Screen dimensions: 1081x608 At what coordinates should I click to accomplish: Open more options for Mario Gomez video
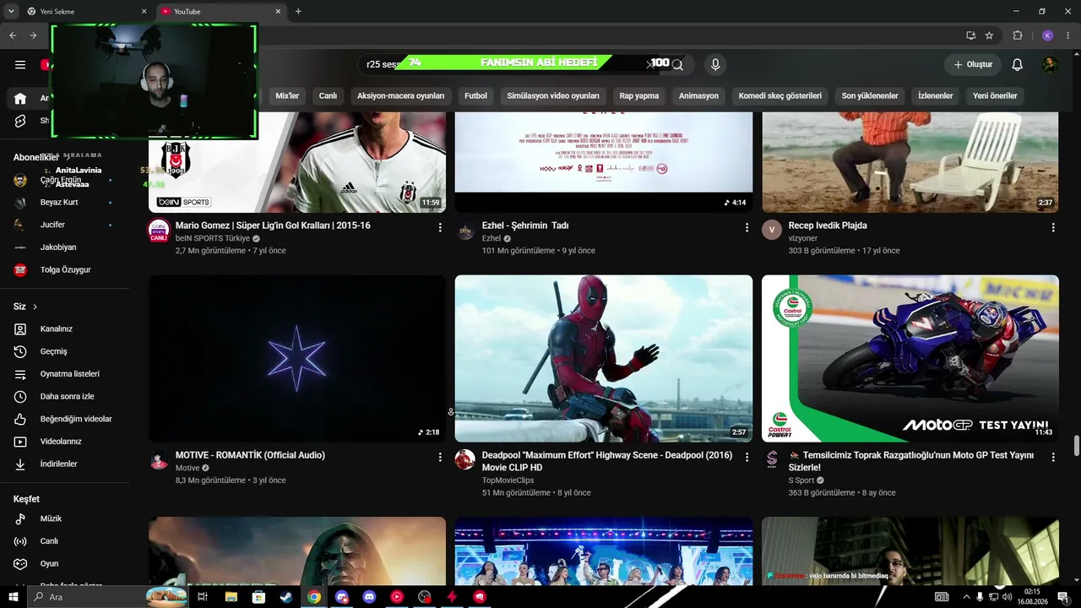click(440, 227)
